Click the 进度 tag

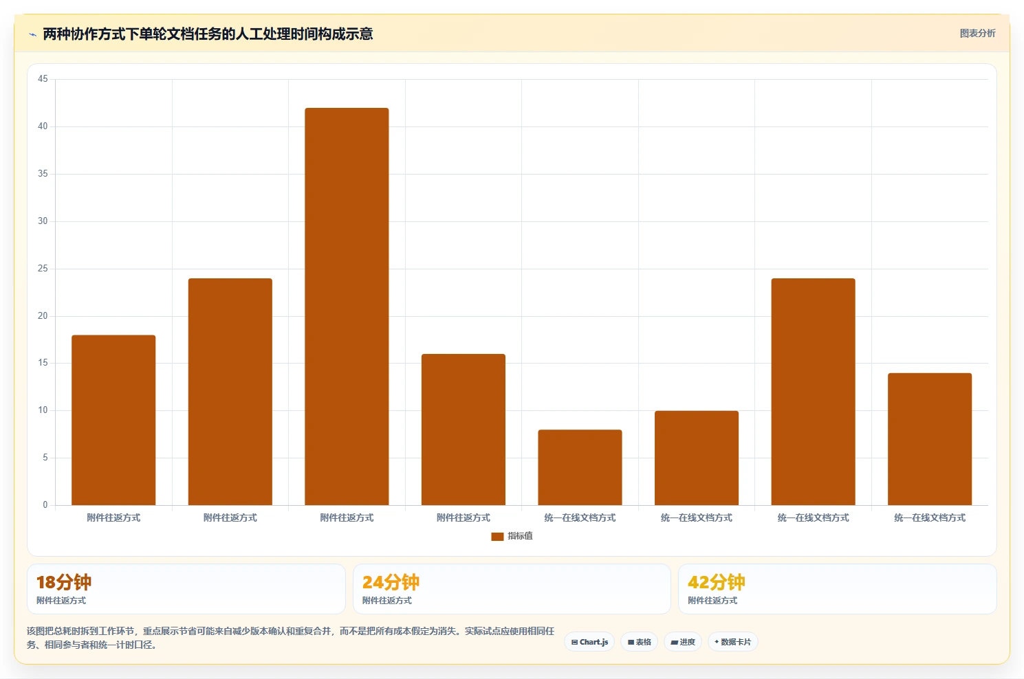[x=683, y=642]
